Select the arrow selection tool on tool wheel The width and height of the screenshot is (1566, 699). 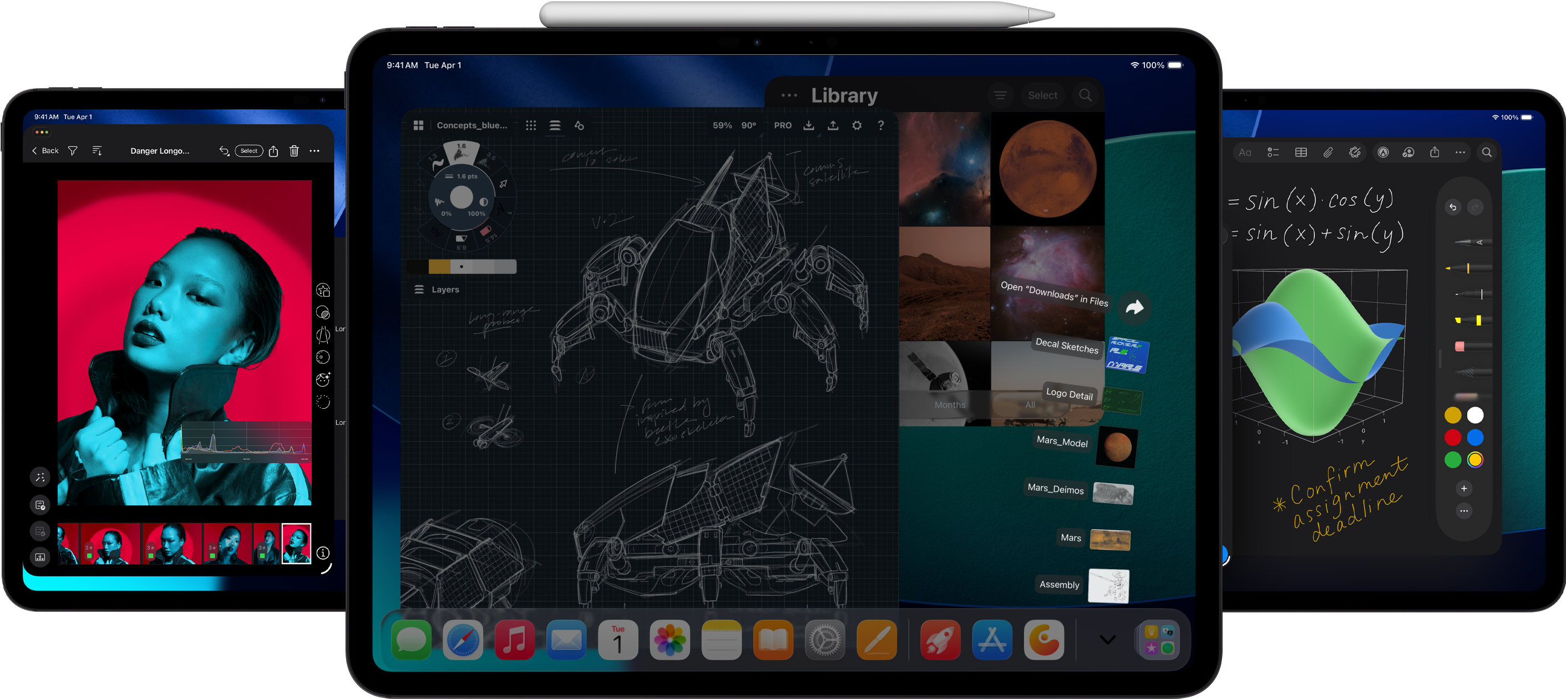click(x=503, y=184)
